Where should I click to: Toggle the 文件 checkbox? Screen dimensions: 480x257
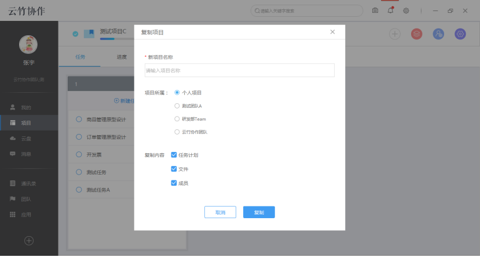click(x=174, y=169)
